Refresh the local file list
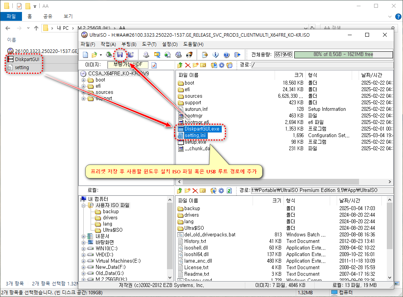This screenshot has height=297, width=403. click(229, 190)
